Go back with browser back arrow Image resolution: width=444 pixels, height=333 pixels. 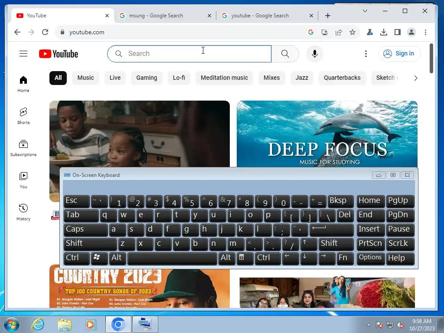pyautogui.click(x=17, y=32)
